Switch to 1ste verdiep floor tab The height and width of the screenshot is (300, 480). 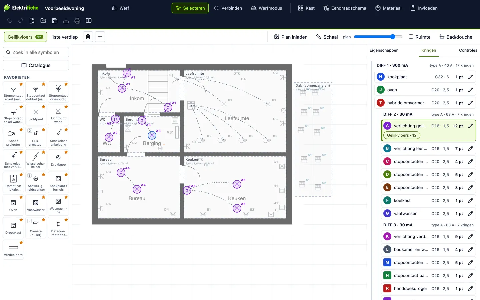click(x=65, y=37)
